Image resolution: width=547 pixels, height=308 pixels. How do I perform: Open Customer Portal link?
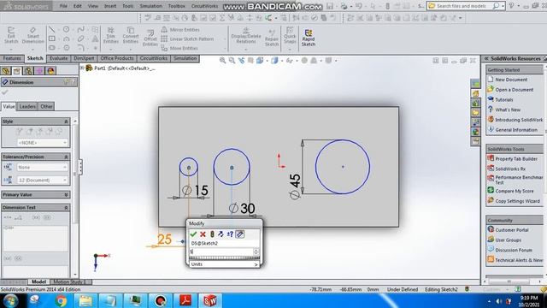coord(512,230)
